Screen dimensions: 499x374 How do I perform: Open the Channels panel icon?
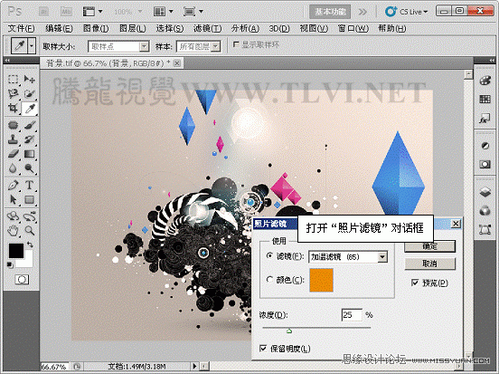(x=485, y=211)
